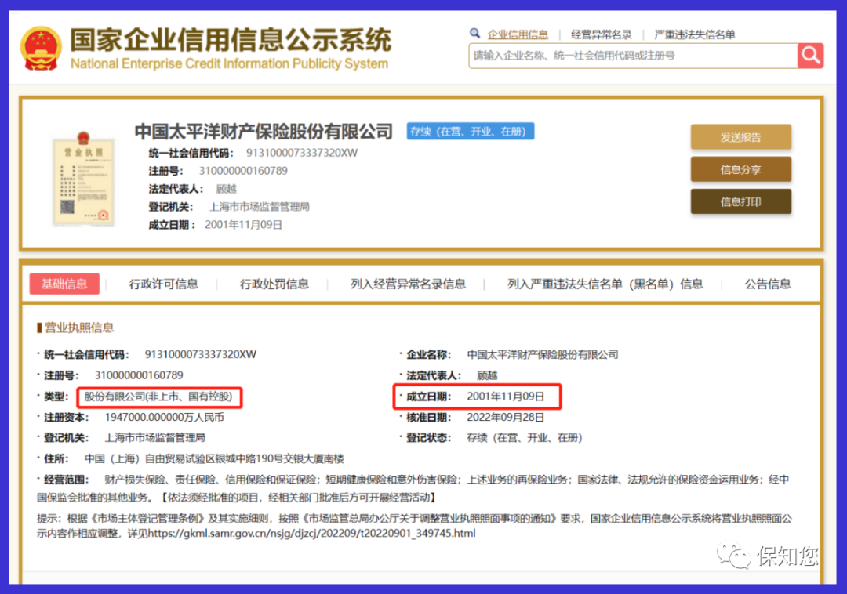Click the header credit code 9131000073337320XW
This screenshot has width=847, height=594.
pos(302,153)
